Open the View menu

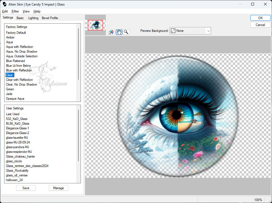(26, 11)
